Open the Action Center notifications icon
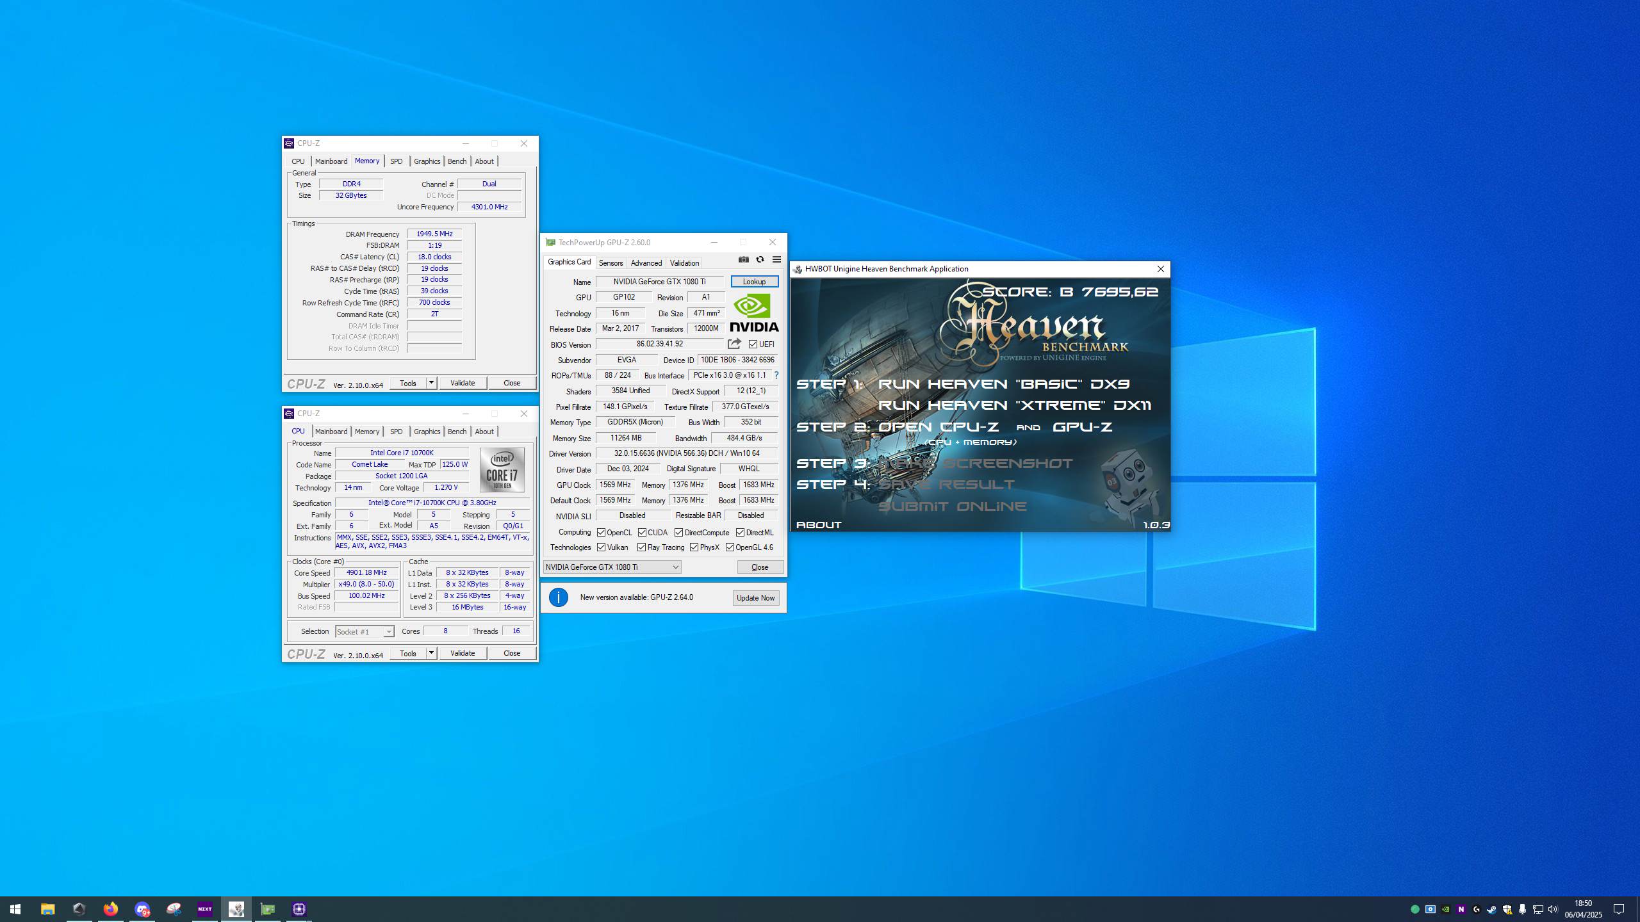 coord(1619,909)
